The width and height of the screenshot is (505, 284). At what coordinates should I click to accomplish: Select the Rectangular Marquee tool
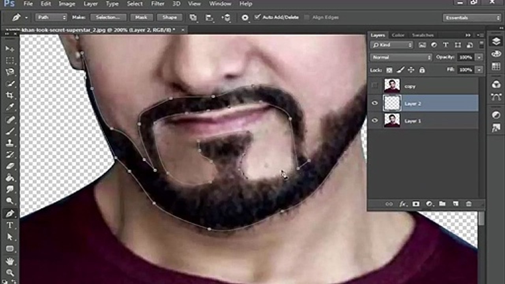[10, 61]
